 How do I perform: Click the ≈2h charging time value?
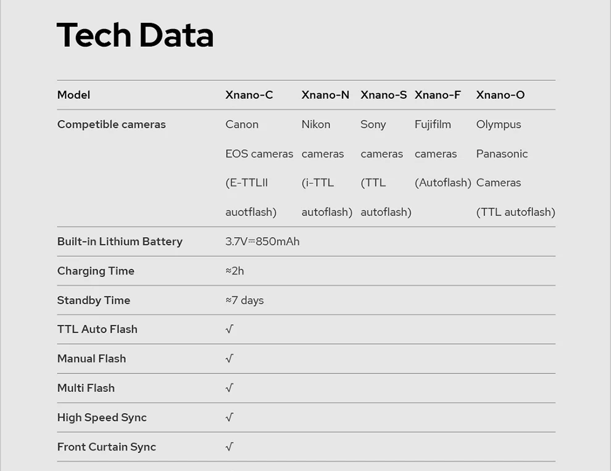pos(235,271)
